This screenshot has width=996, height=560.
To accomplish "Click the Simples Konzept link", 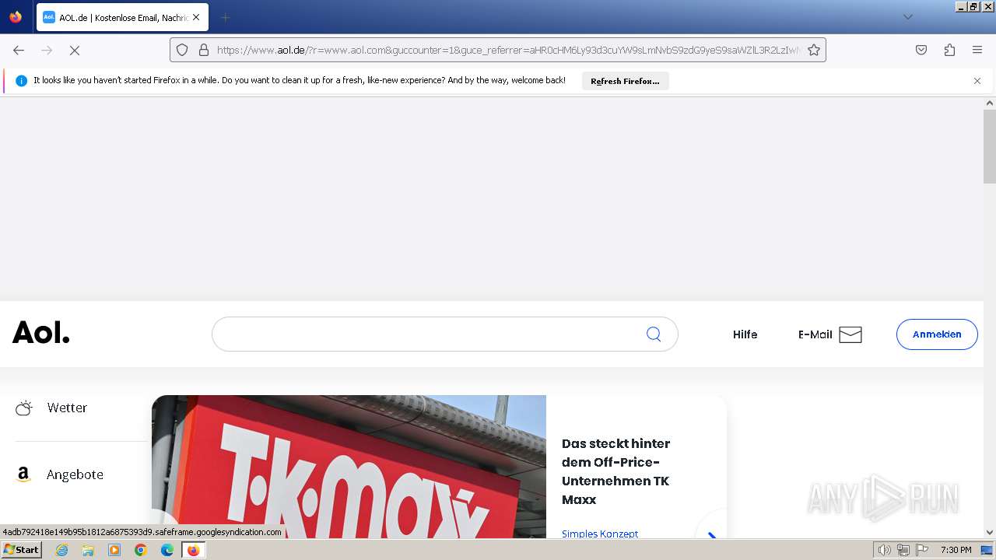I will pyautogui.click(x=600, y=534).
